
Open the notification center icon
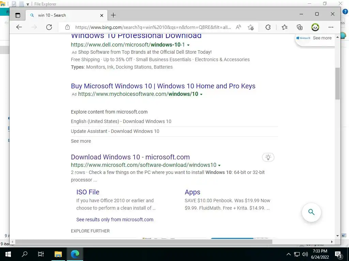point(338,255)
